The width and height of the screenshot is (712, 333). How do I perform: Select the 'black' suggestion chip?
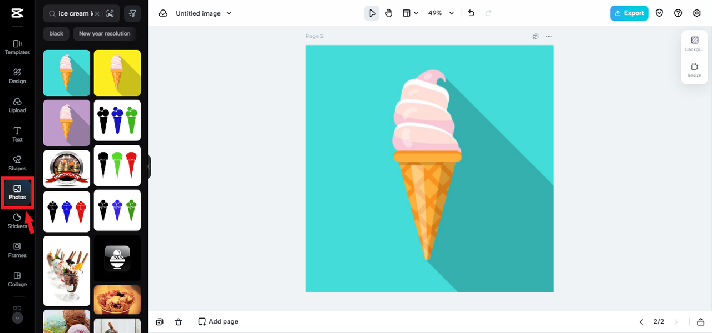click(x=56, y=33)
